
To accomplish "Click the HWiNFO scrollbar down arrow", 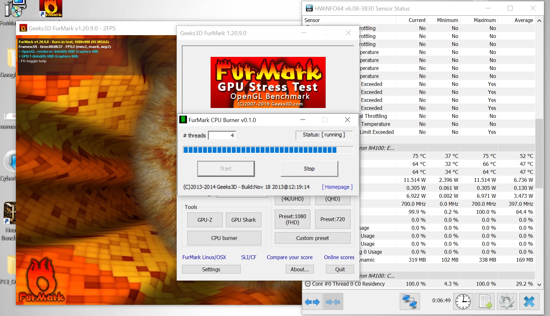I will [x=539, y=284].
